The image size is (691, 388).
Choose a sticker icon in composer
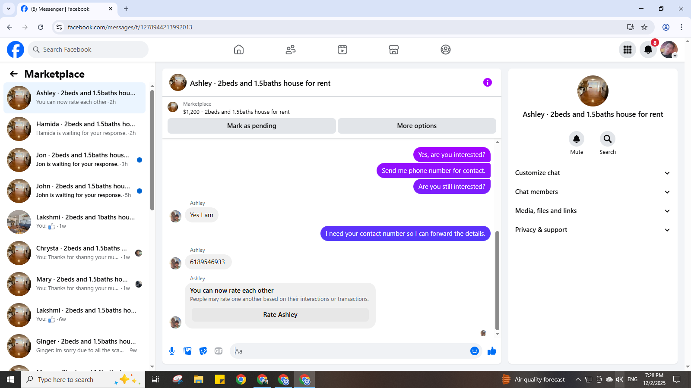click(203, 351)
